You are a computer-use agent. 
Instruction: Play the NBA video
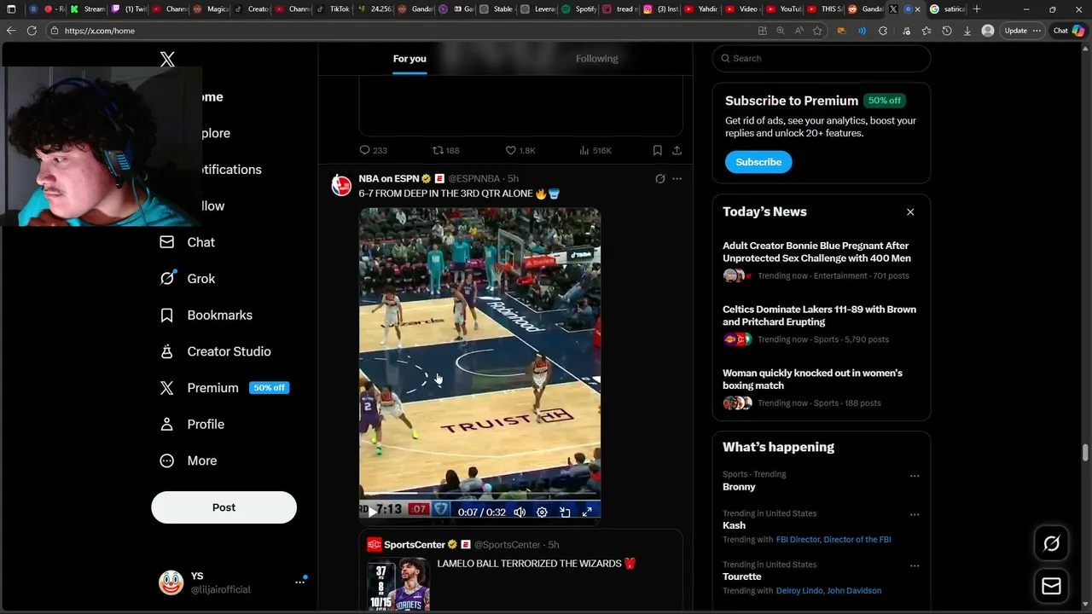[372, 513]
